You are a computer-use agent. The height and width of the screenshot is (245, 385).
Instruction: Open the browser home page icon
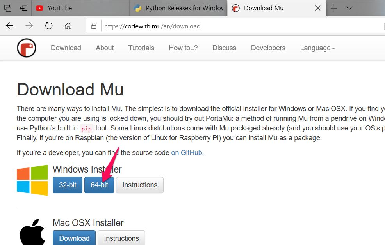(68, 26)
